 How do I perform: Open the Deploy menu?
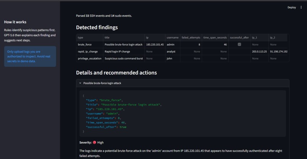pyautogui.click(x=291, y=8)
